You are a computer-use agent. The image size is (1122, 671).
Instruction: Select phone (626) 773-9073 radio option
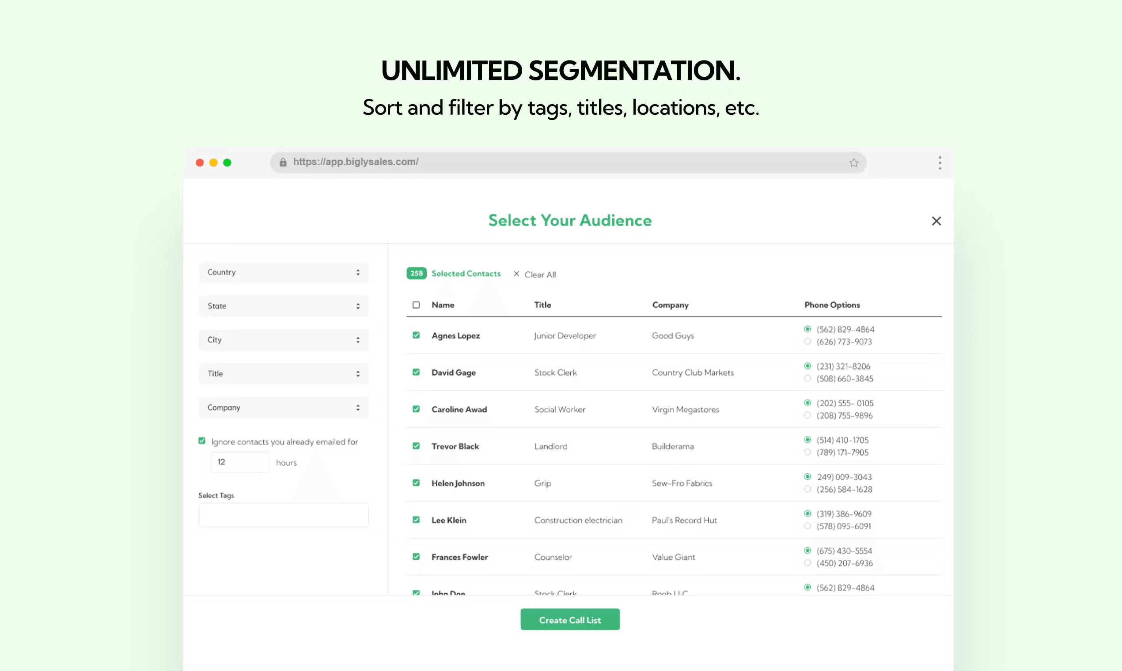[807, 342]
